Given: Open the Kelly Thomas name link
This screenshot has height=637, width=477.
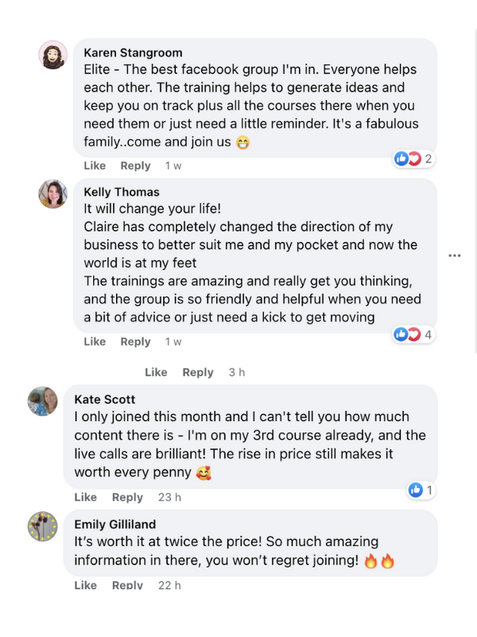Looking at the screenshot, I should 122,192.
